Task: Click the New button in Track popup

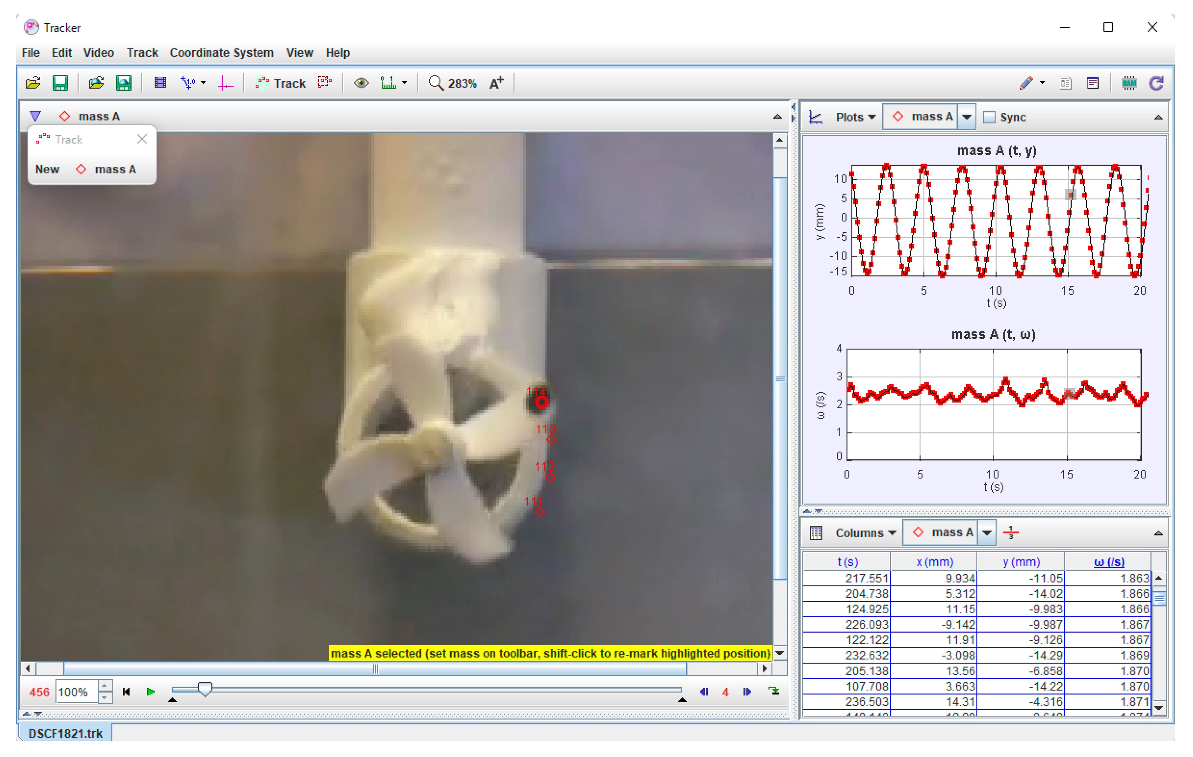Action: [x=47, y=169]
